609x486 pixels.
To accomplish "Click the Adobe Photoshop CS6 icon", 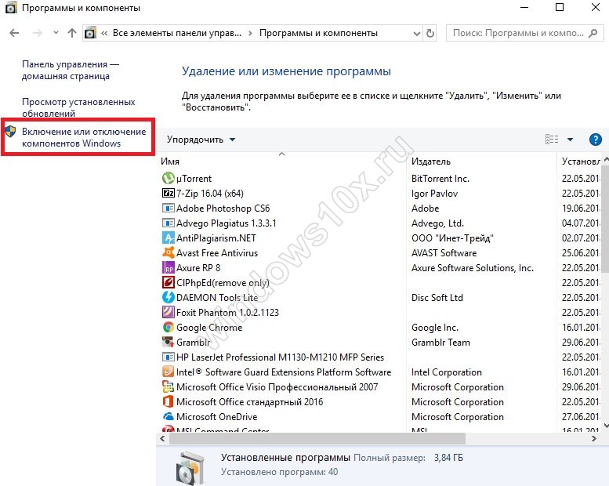I will 168,209.
